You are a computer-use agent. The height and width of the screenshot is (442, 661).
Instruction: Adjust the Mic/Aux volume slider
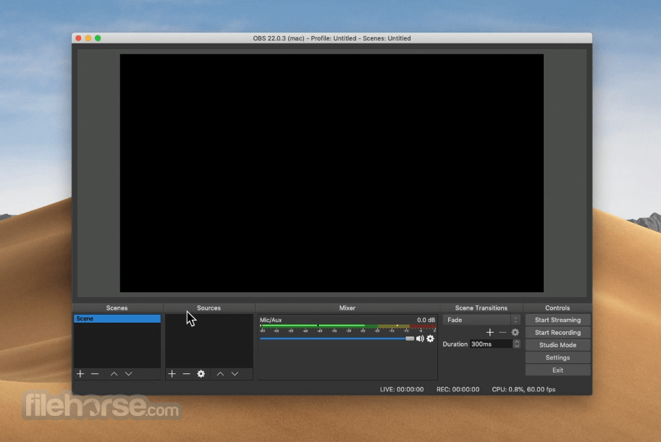pyautogui.click(x=337, y=339)
